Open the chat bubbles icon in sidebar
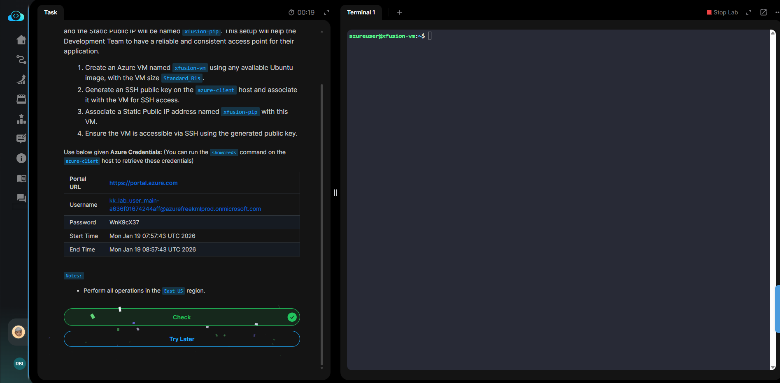The width and height of the screenshot is (780, 383). [21, 198]
